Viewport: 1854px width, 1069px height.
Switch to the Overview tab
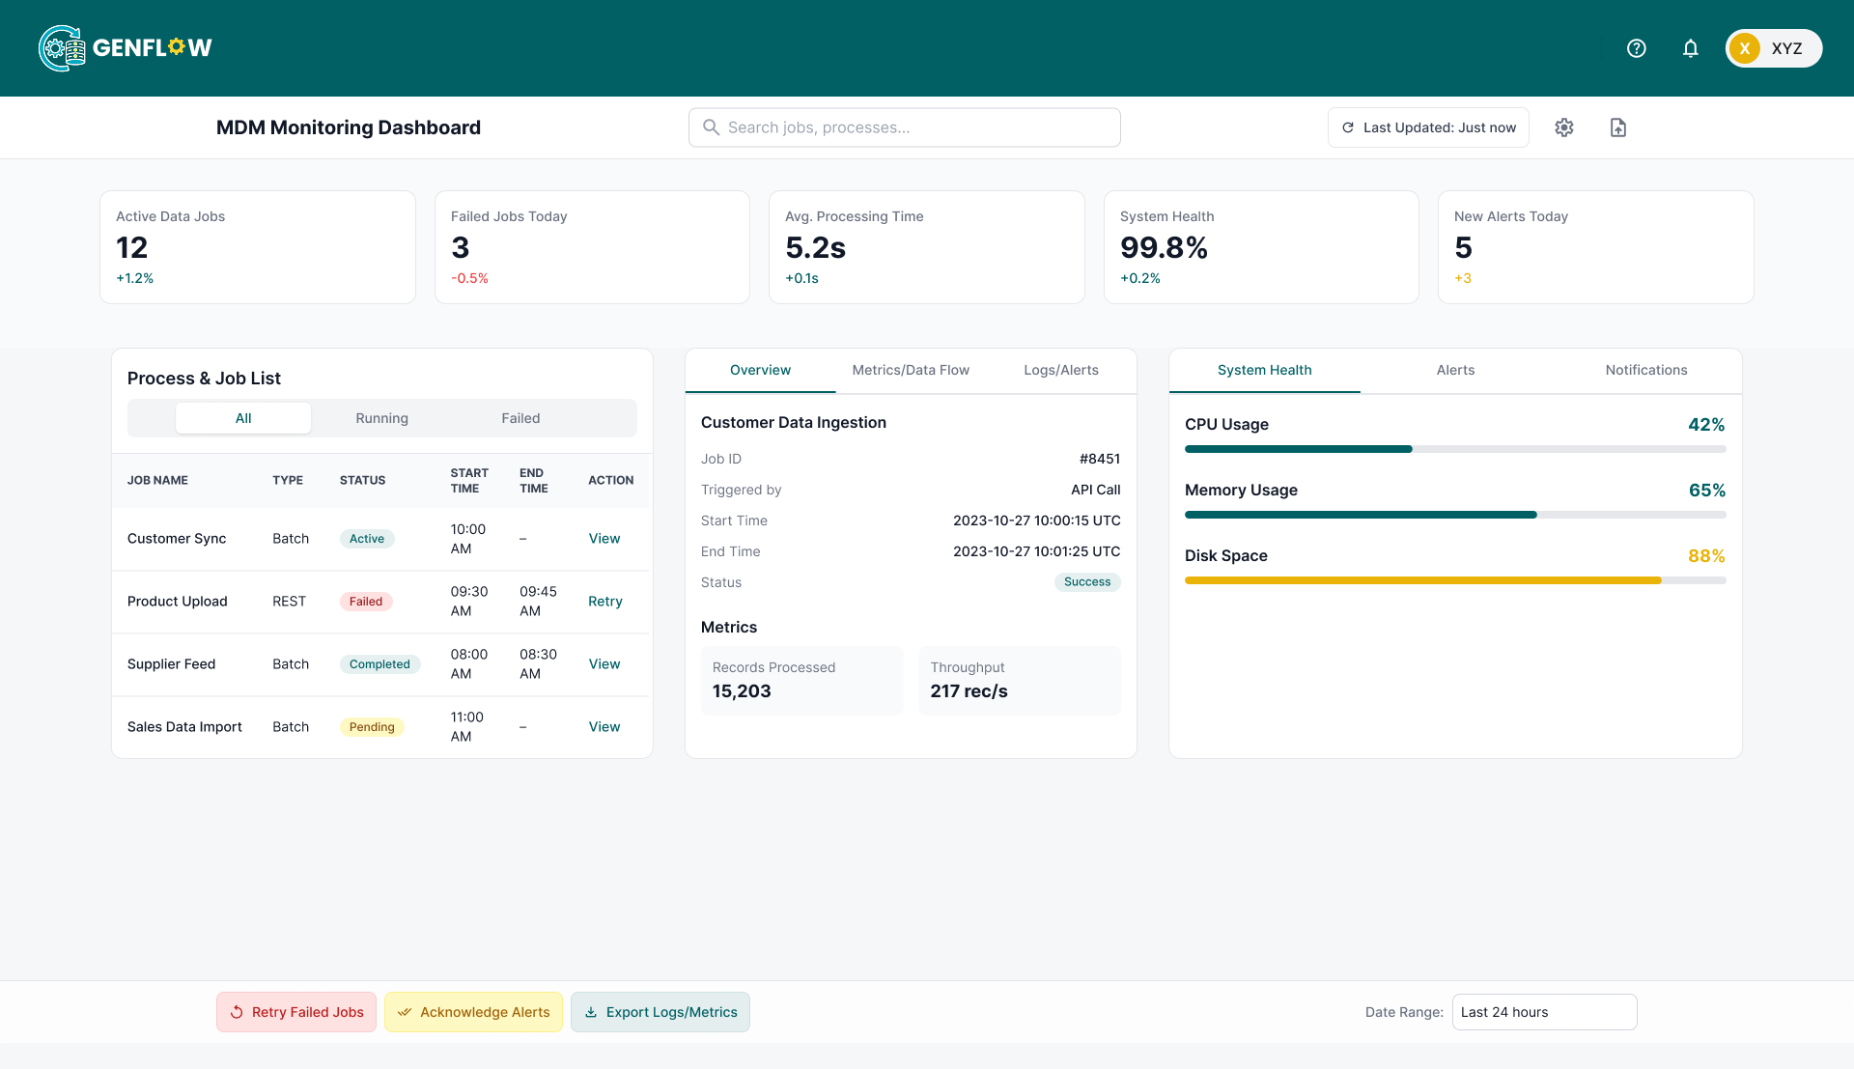point(760,370)
